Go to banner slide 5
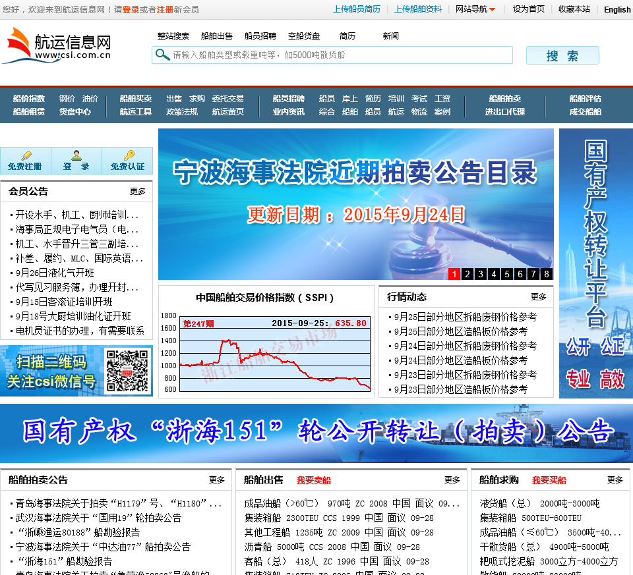This screenshot has width=633, height=575. pyautogui.click(x=507, y=274)
